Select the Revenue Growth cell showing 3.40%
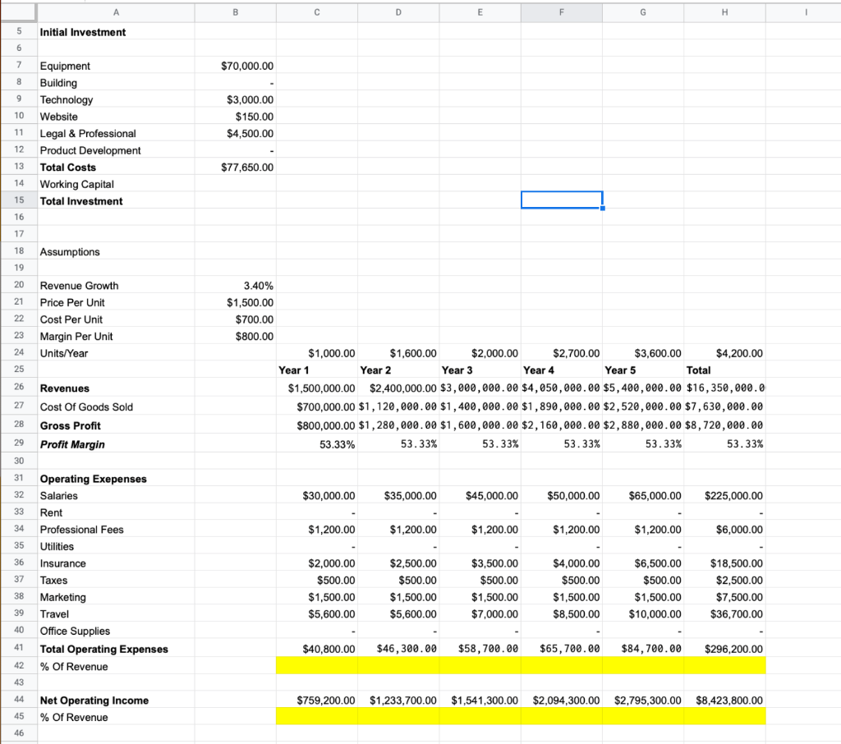This screenshot has width=841, height=744. pos(235,285)
